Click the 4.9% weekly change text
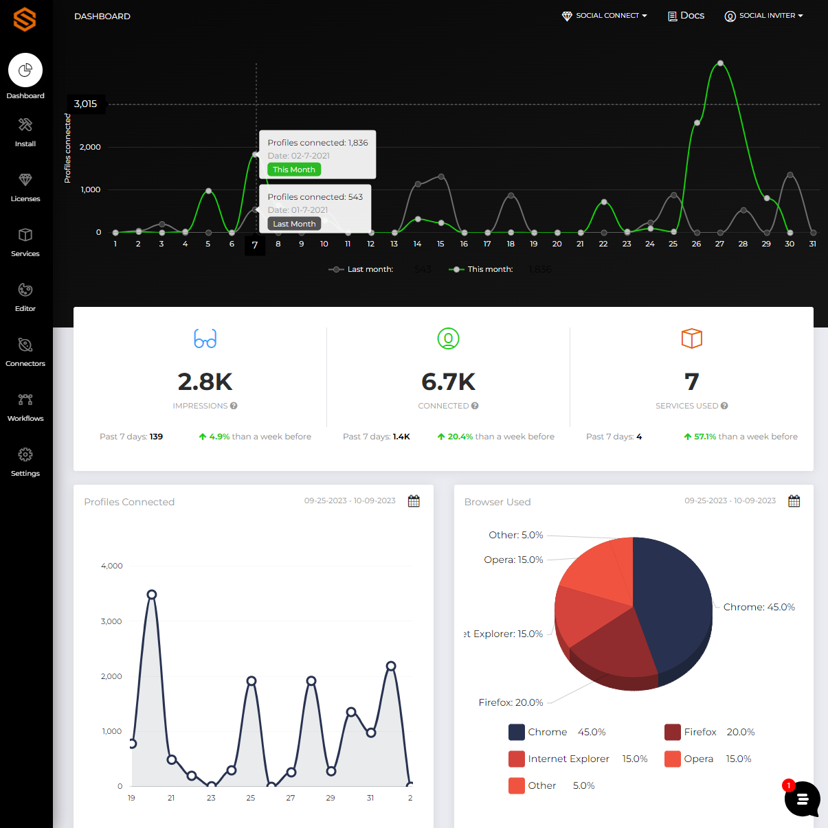The height and width of the screenshot is (828, 828). pyautogui.click(x=255, y=437)
